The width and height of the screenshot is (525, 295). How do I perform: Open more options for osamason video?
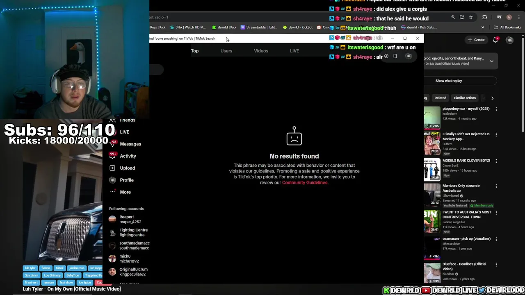point(496,239)
